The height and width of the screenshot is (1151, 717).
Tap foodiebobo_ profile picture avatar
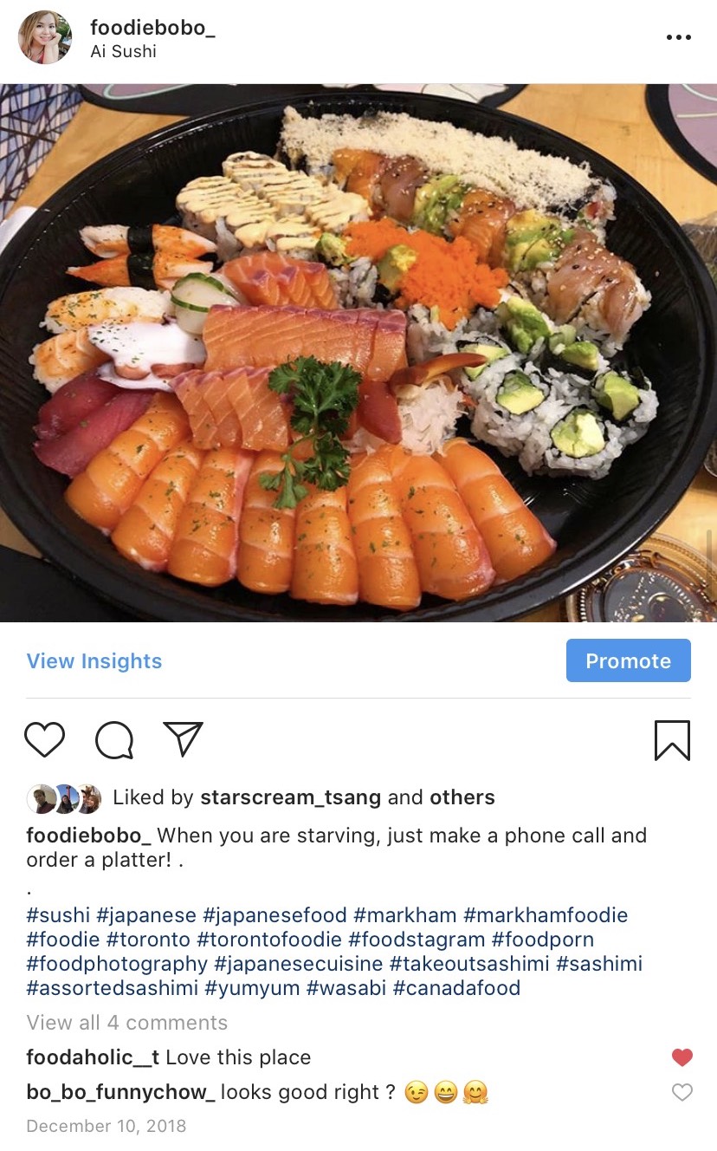pos(45,37)
